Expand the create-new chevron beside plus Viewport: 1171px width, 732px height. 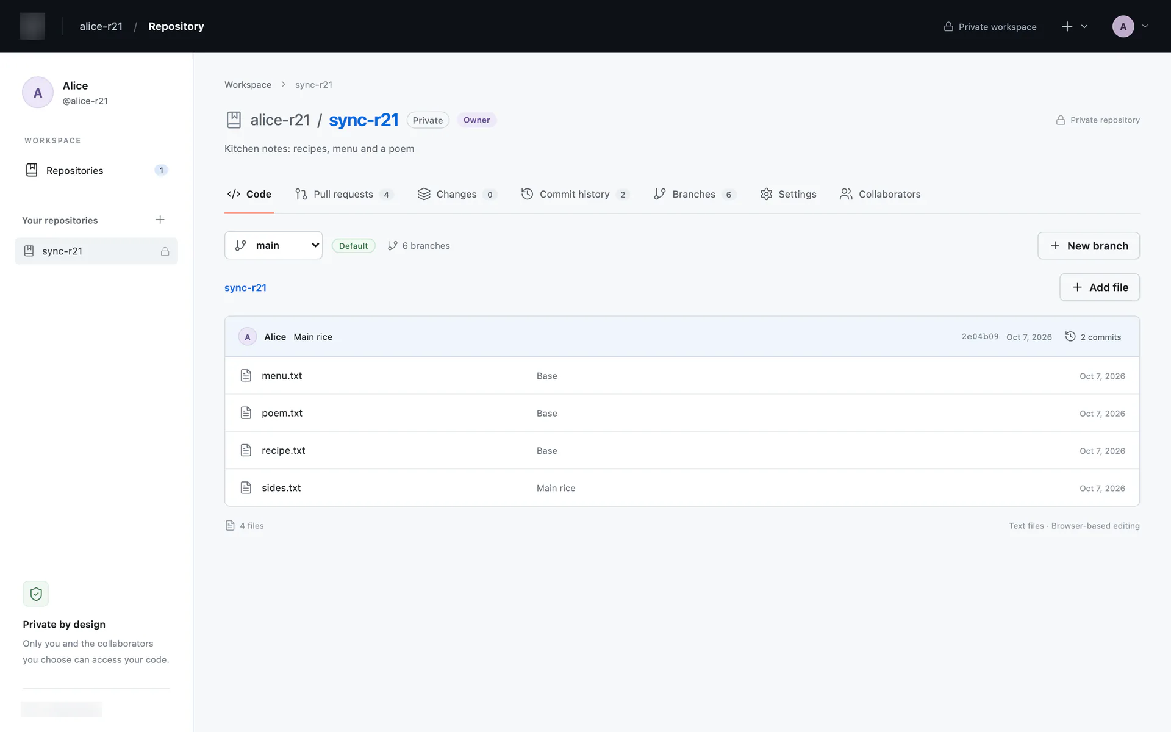coord(1084,26)
